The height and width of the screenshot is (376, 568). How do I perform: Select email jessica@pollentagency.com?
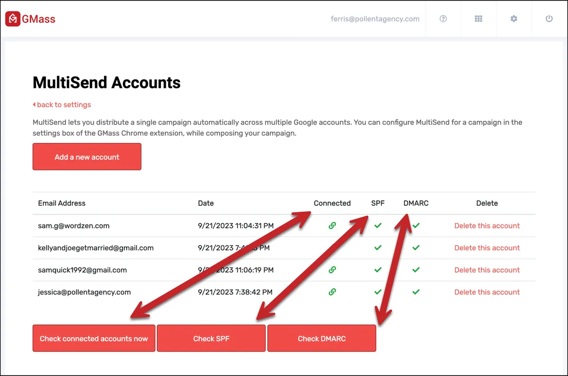point(84,292)
